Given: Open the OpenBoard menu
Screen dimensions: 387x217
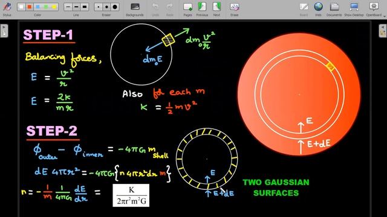Looking at the screenshot, I should [374, 10].
